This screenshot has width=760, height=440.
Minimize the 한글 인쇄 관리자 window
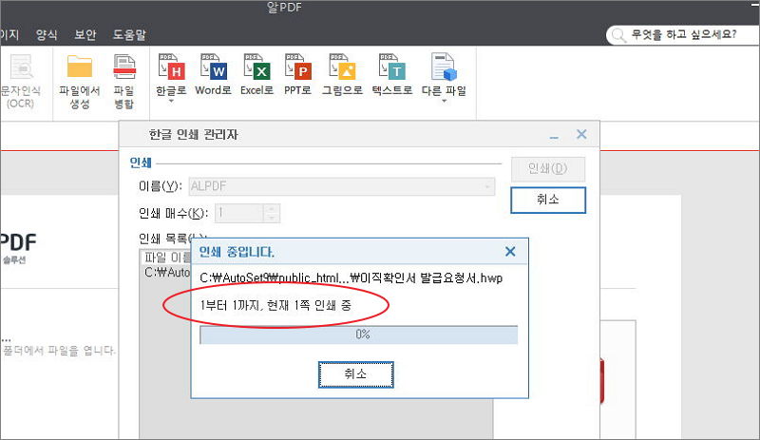(554, 138)
